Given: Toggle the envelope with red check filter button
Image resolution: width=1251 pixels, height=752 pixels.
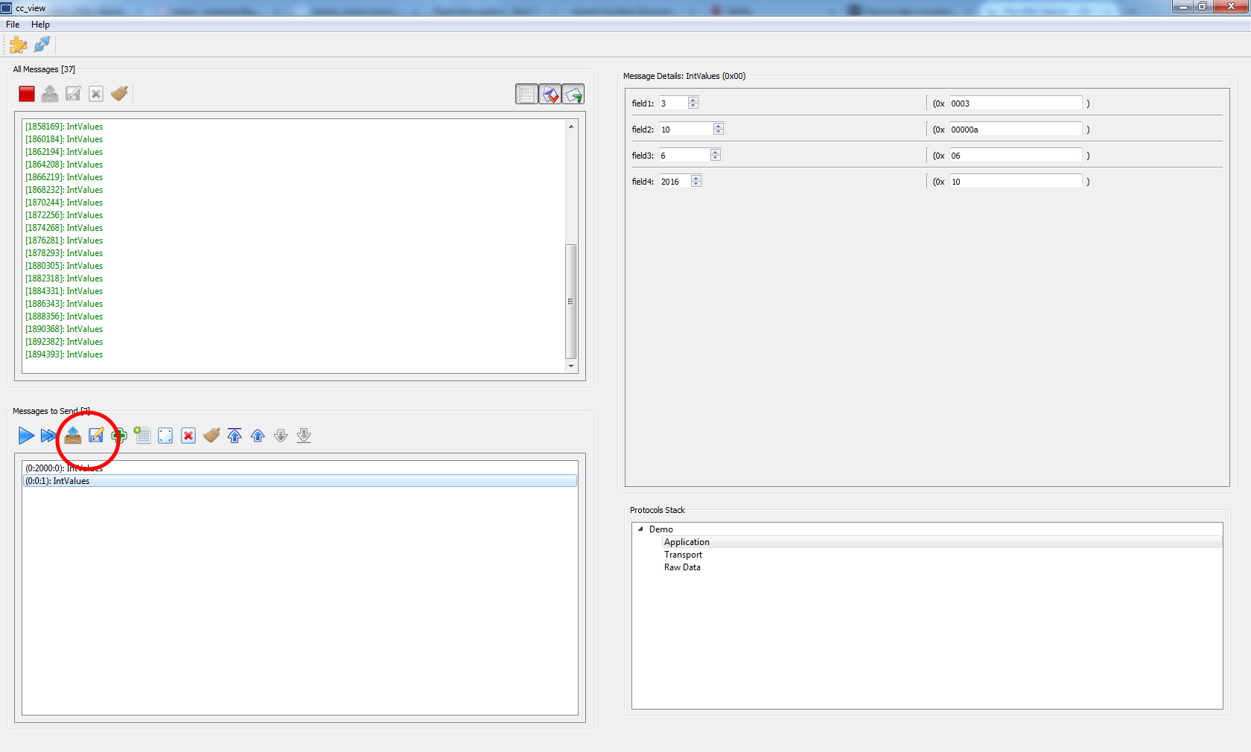Looking at the screenshot, I should point(550,95).
